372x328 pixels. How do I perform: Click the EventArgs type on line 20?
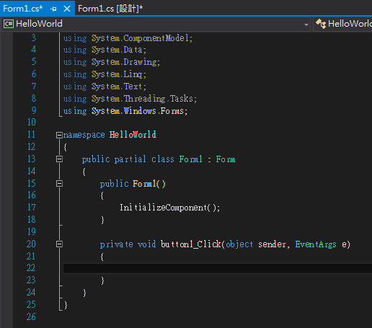click(x=316, y=244)
